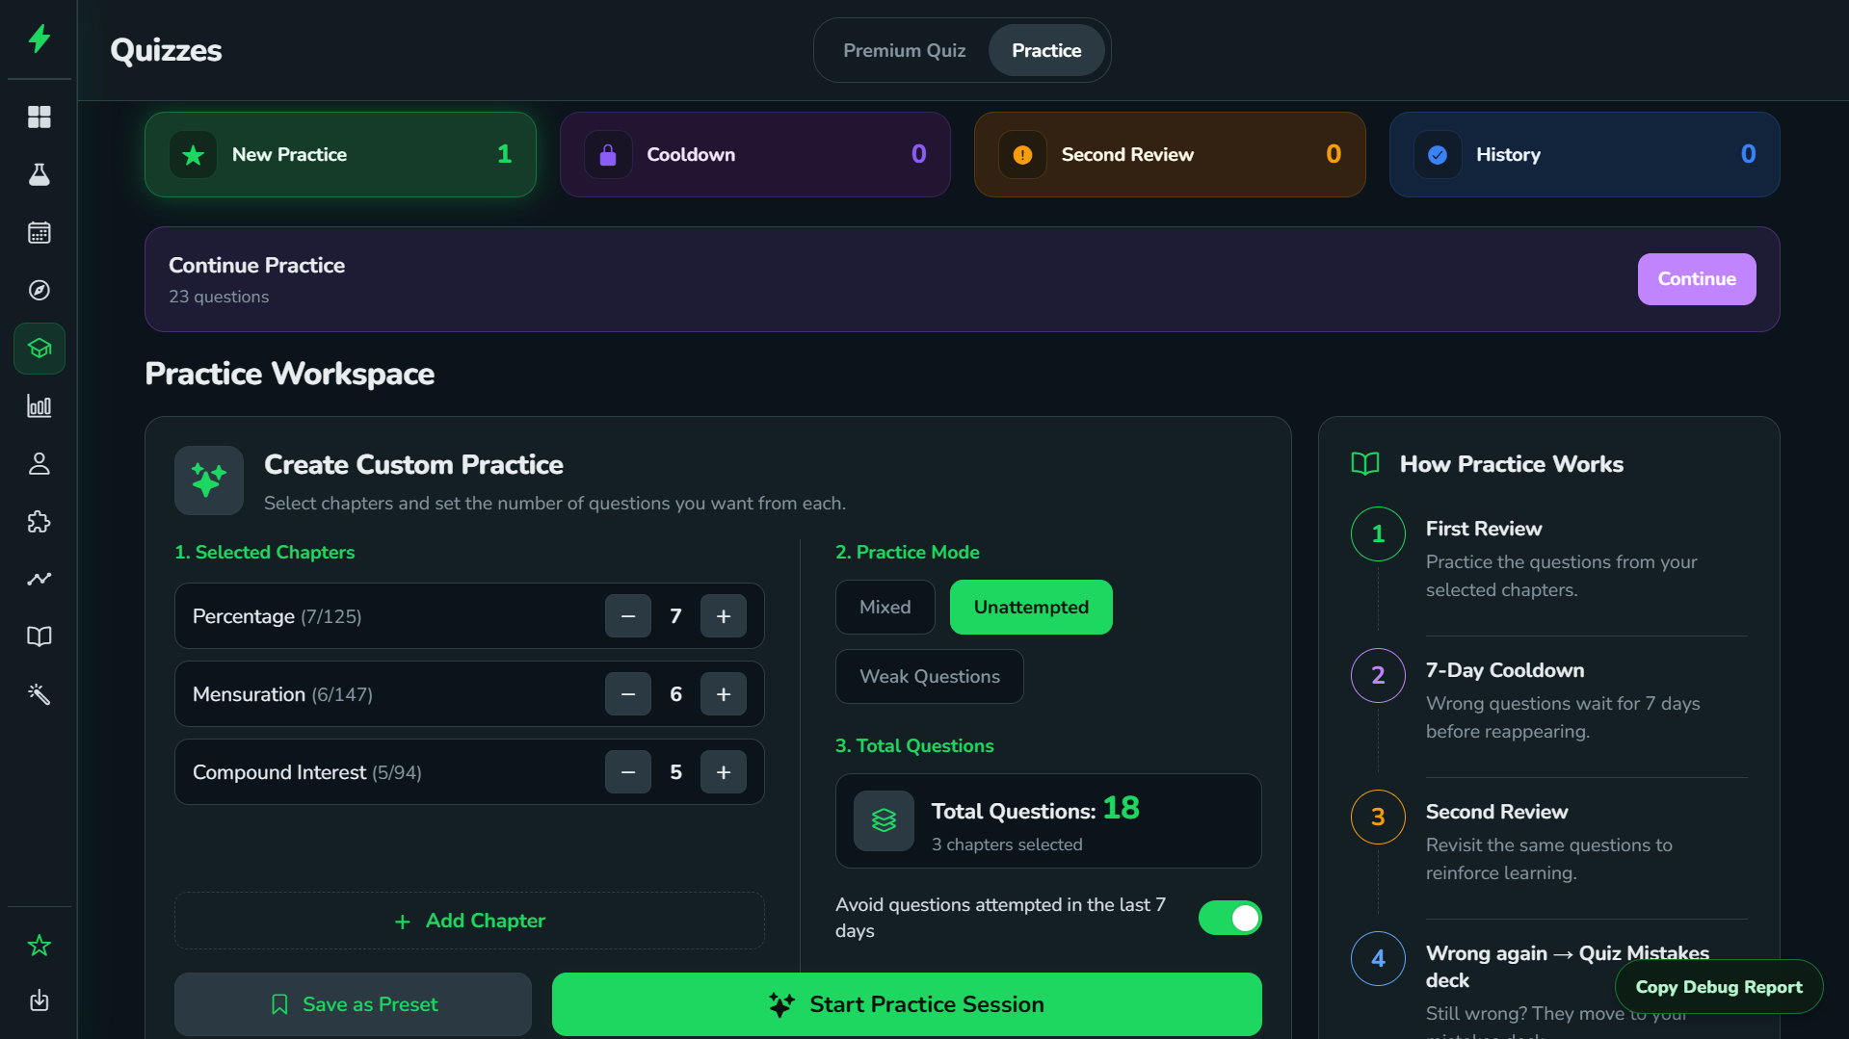Viewport: 1849px width, 1039px height.
Task: Click step 2 7-Day Cooldown circle
Action: point(1378,675)
